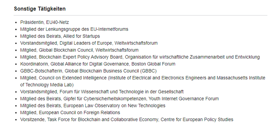
Task: Click 'European Council on Foreign Relations' entry
Action: (x=79, y=112)
